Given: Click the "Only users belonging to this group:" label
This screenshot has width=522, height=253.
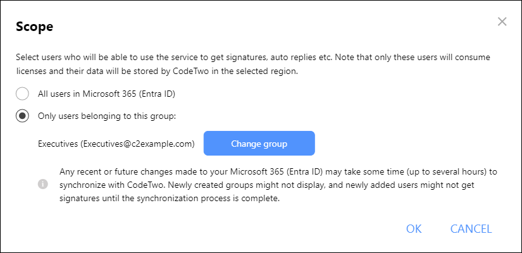Looking at the screenshot, I should pyautogui.click(x=106, y=116).
